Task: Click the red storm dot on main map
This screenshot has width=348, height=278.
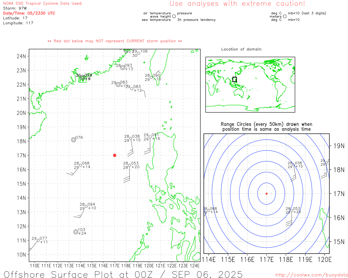Action: [x=114, y=155]
